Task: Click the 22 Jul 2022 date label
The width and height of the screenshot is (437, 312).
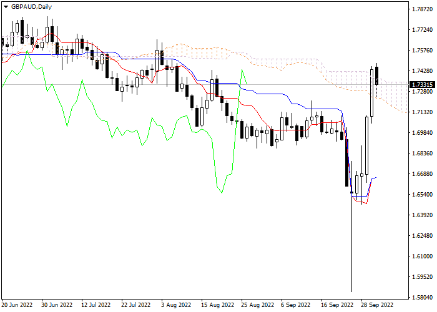Action: point(135,305)
